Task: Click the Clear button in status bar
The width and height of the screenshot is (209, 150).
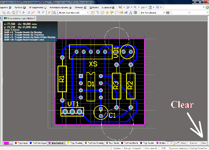Action: (x=204, y=143)
